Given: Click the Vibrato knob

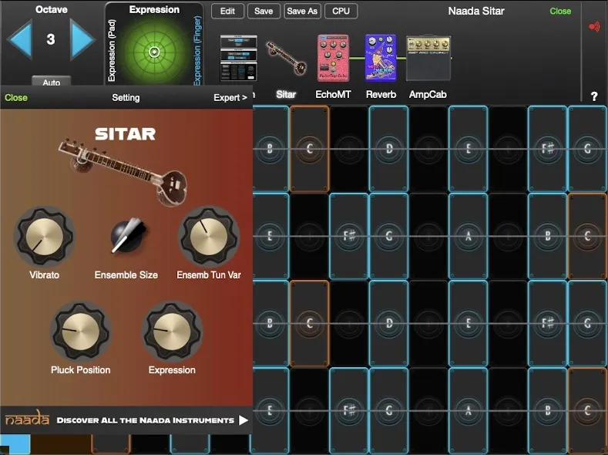Looking at the screenshot, I should click(x=44, y=237).
